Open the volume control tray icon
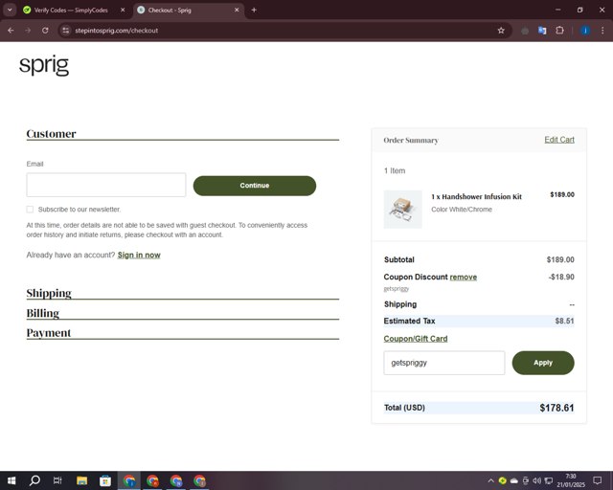613x490 pixels. [536, 480]
